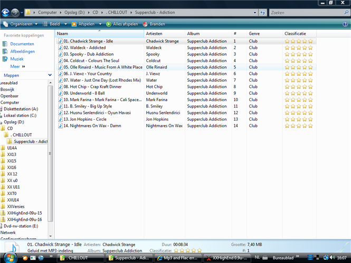Open the address bar history dropdown arrow
The width and height of the screenshot is (351, 263).
coord(255,13)
